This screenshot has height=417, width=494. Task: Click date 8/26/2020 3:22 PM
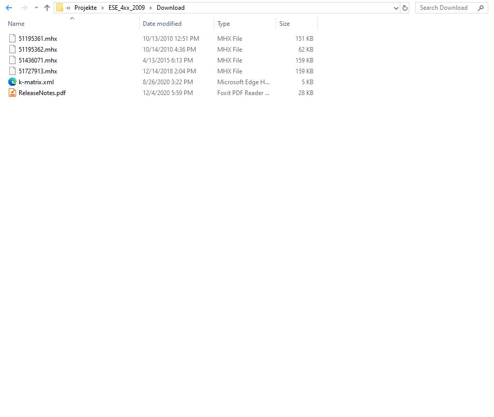click(x=168, y=82)
